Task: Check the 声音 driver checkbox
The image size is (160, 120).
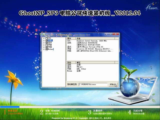Action: coord(47,45)
